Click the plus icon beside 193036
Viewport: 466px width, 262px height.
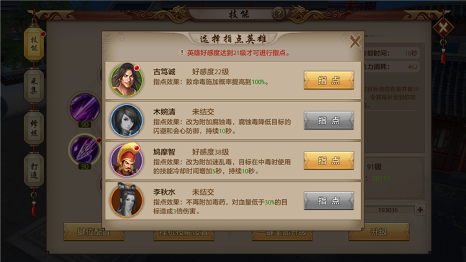[420, 210]
